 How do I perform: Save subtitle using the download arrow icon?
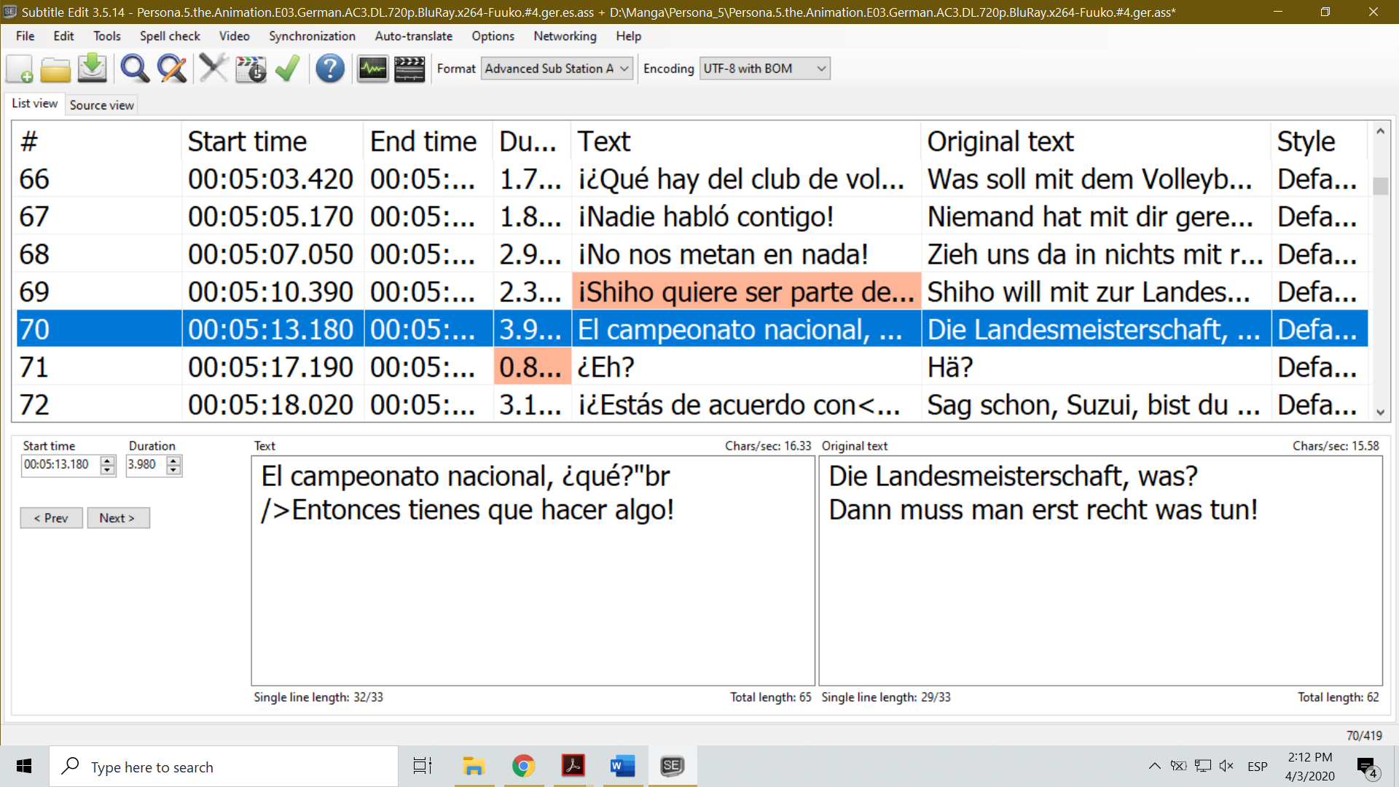tap(93, 68)
